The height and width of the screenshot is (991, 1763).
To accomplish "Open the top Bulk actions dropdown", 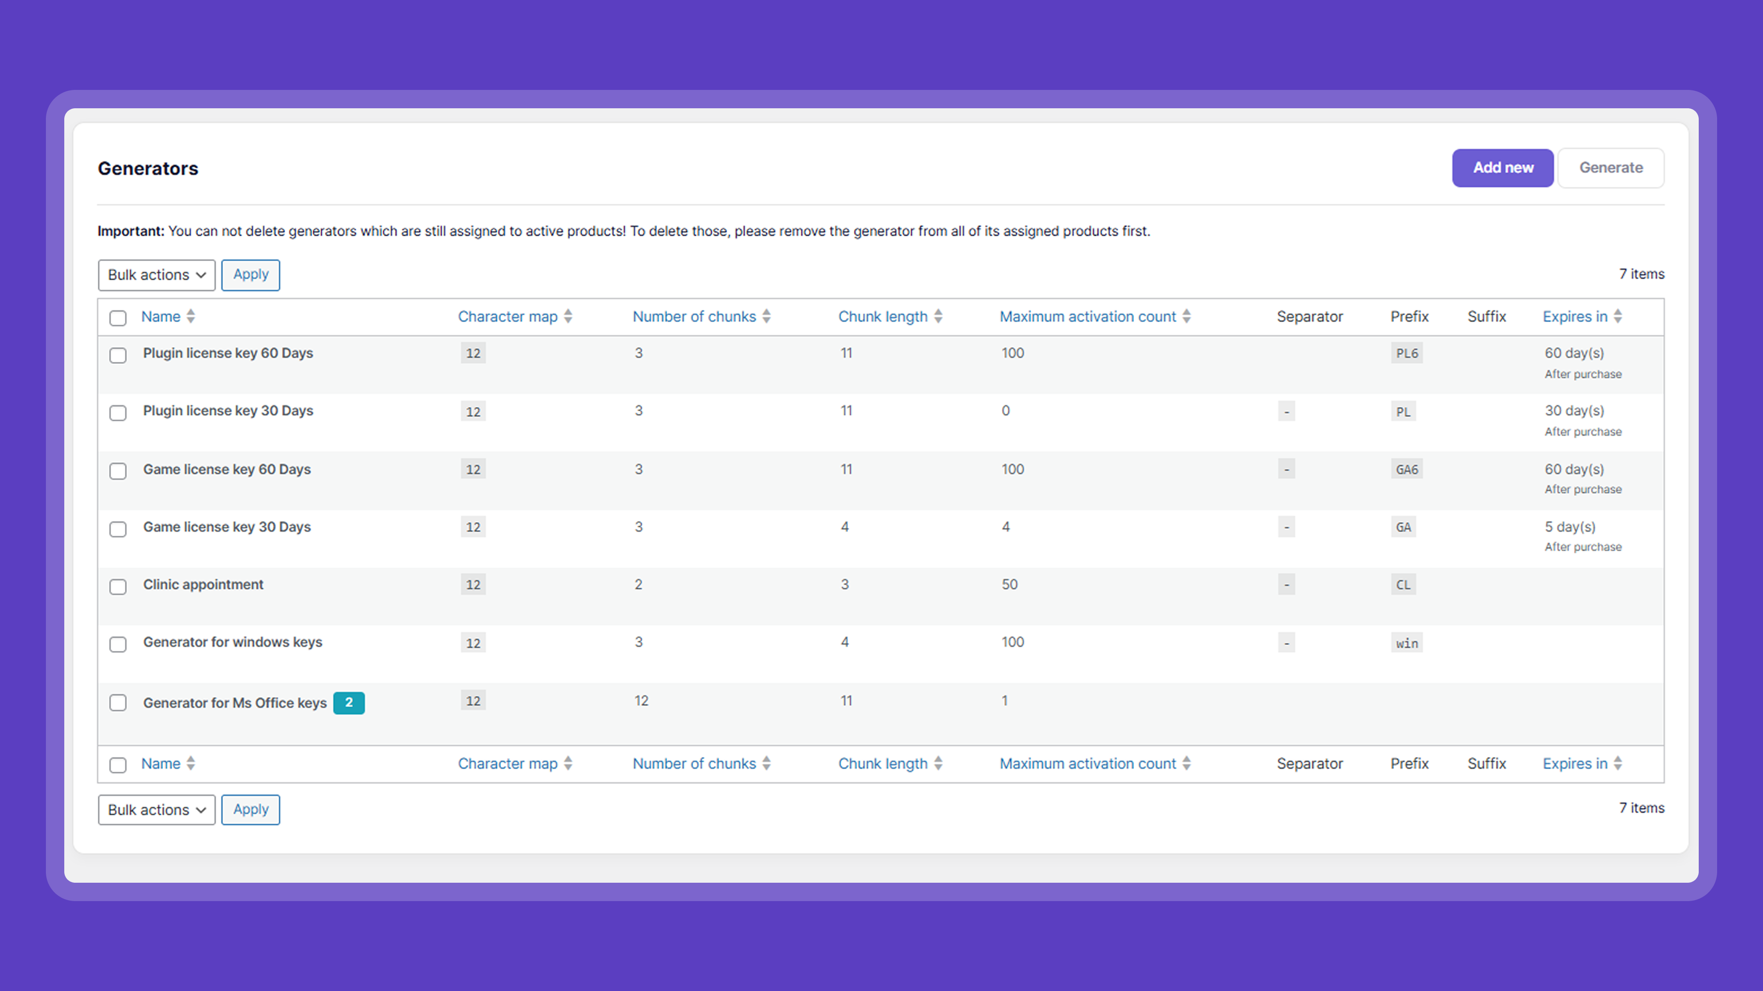I will [157, 275].
